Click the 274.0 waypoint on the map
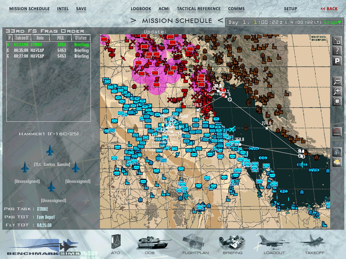Screen dimensions: 346x259 [x=267, y=128]
